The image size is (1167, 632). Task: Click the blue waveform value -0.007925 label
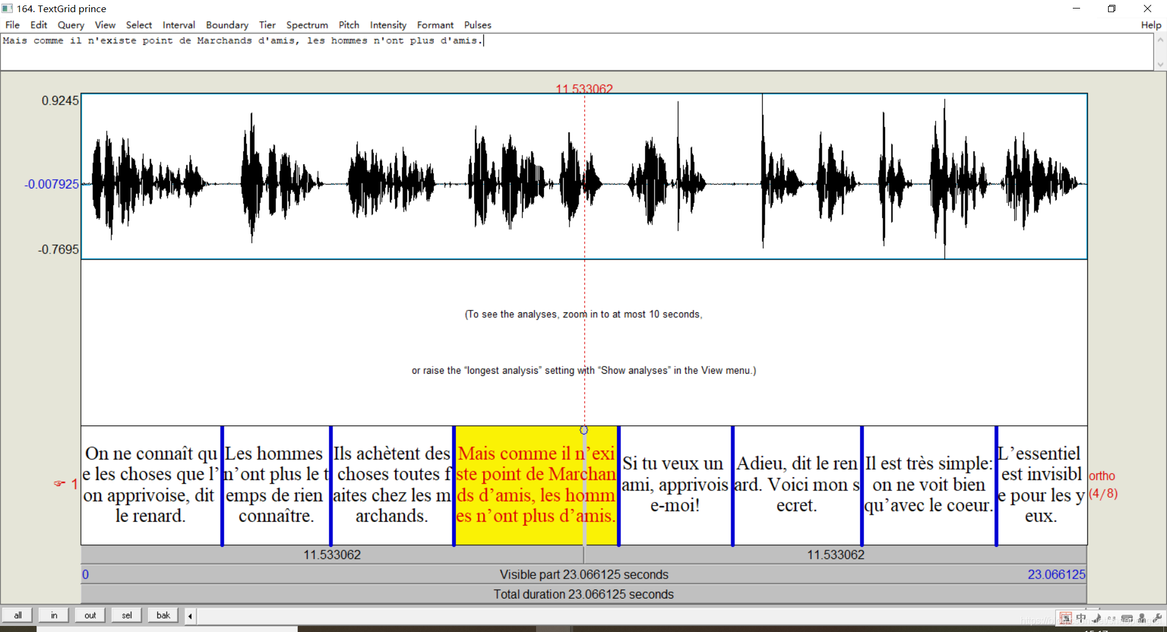point(52,184)
